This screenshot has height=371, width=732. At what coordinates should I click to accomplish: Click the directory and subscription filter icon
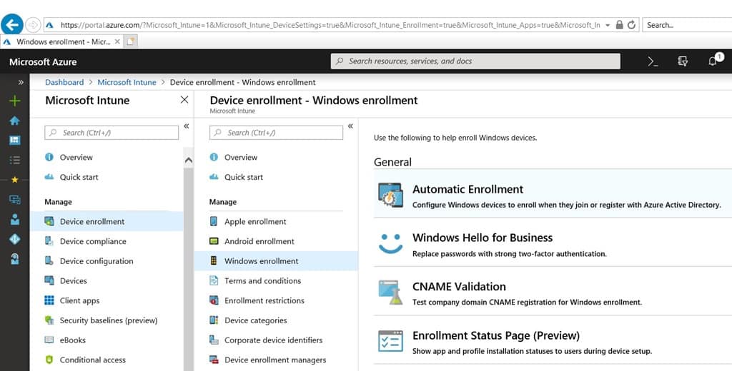coord(683,61)
